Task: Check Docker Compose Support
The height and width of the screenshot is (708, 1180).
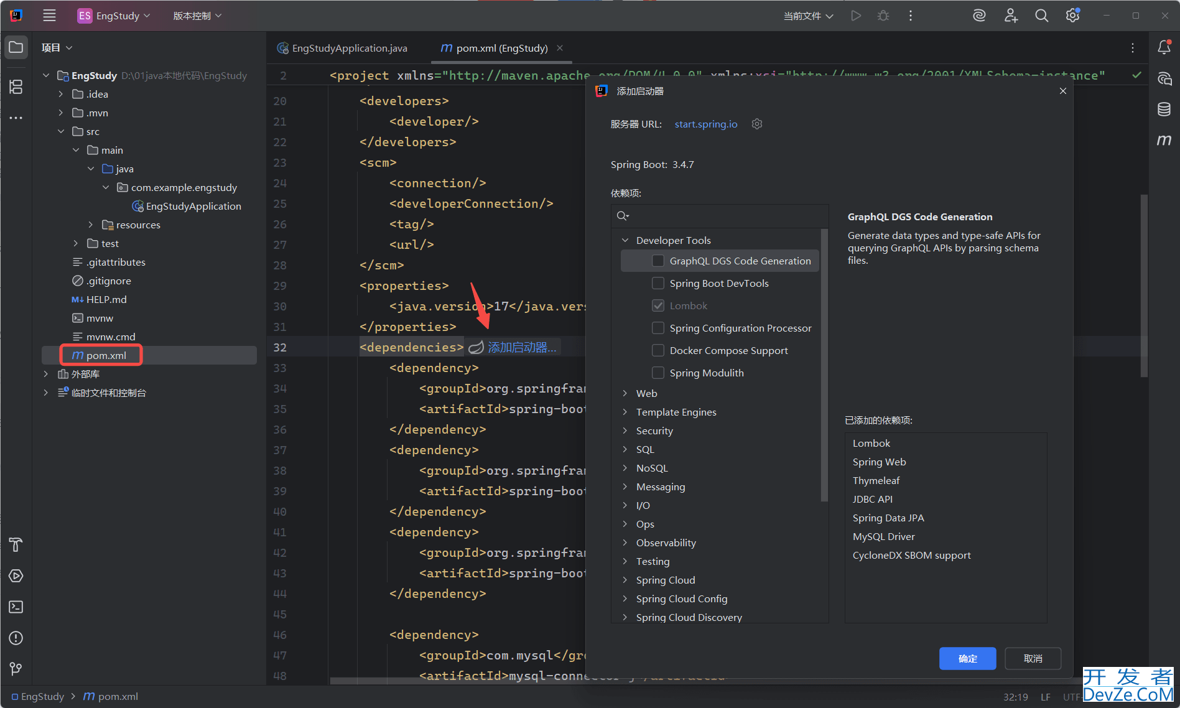Action: pos(657,350)
